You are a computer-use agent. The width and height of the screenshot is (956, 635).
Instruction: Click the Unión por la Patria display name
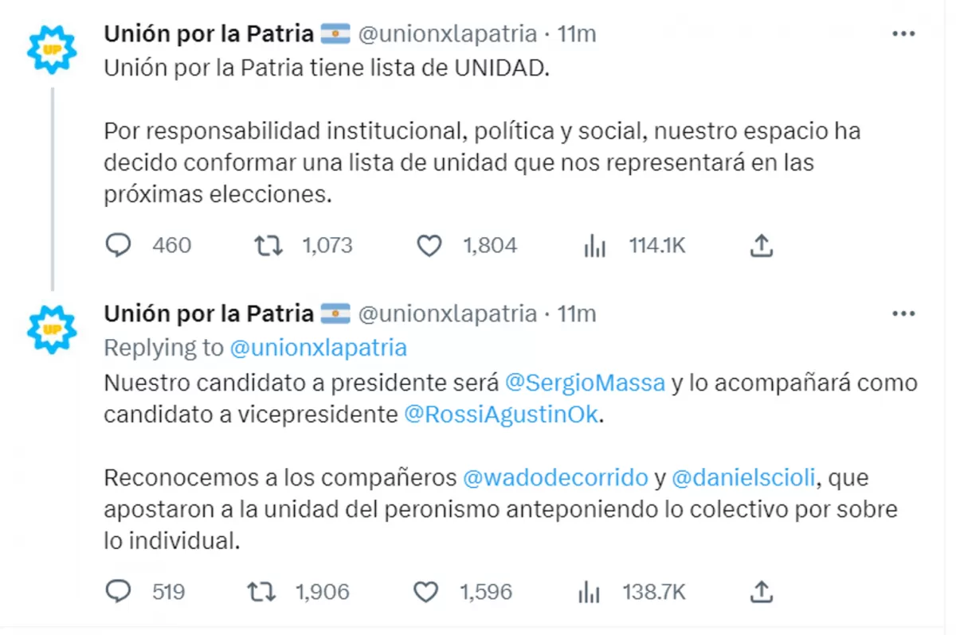tap(207, 33)
